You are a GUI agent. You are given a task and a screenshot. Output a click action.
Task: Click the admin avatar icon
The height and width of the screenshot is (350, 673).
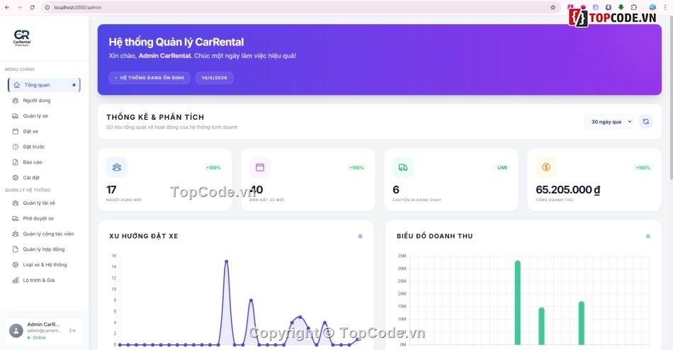pos(16,331)
